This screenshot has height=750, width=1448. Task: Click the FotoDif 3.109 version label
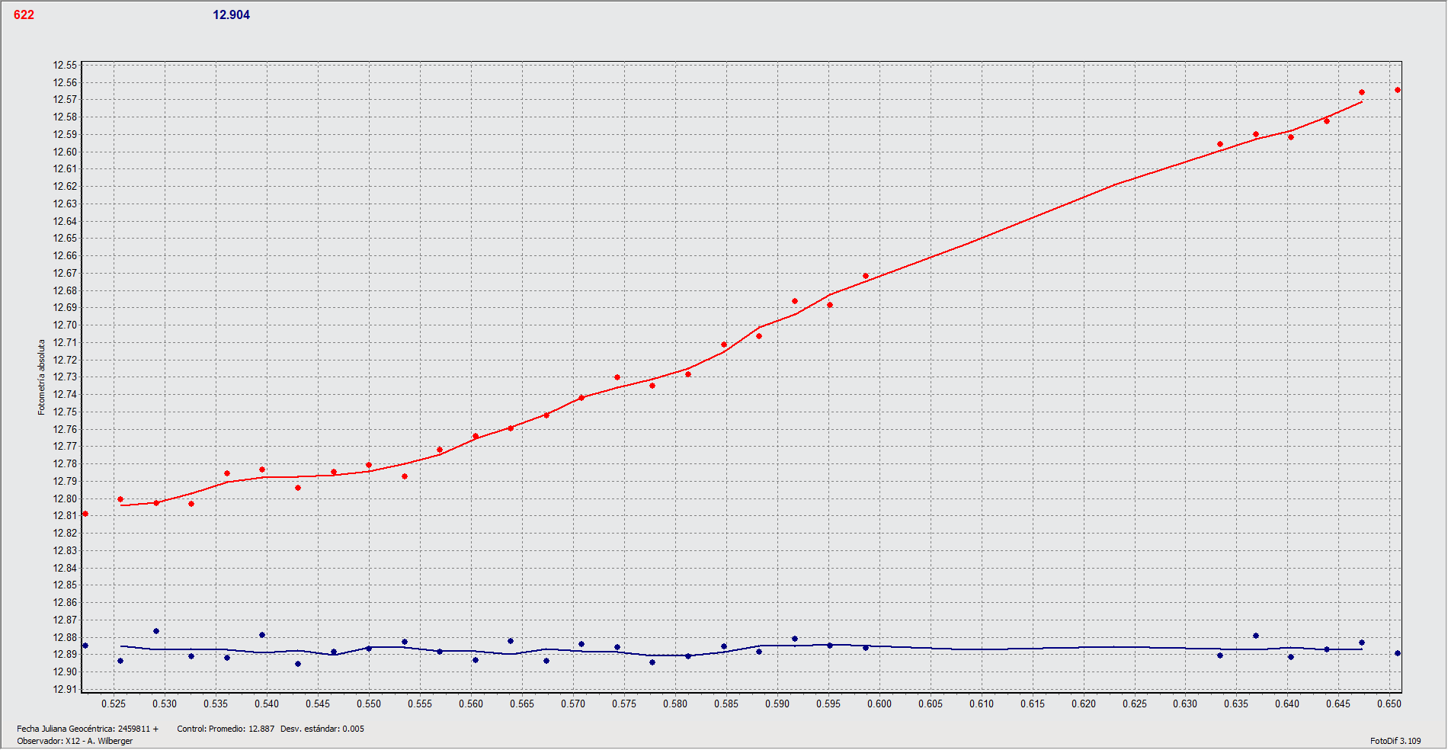click(x=1395, y=742)
